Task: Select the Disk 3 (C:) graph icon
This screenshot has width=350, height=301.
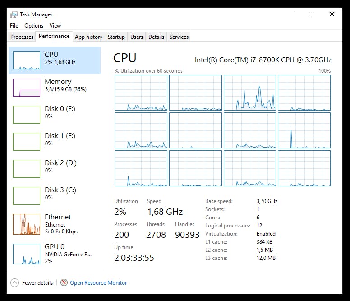Action: [x=27, y=196]
